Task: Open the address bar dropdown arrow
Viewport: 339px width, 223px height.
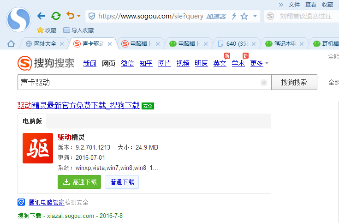Action: [255, 16]
